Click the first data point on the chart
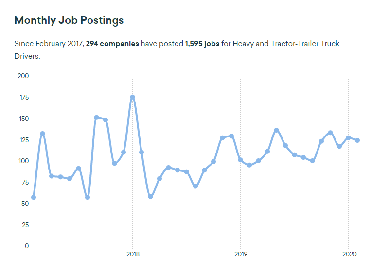This screenshot has height=272, width=371. tap(33, 197)
